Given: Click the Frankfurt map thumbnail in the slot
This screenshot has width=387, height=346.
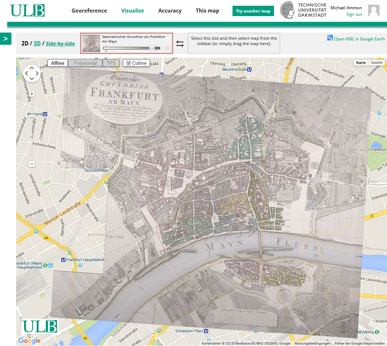Looking at the screenshot, I should click(x=91, y=43).
